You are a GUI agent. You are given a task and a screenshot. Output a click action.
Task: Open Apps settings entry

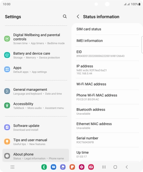click(x=36, y=69)
